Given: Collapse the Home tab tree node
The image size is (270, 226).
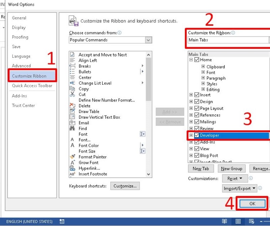Looking at the screenshot, I should pos(191,60).
